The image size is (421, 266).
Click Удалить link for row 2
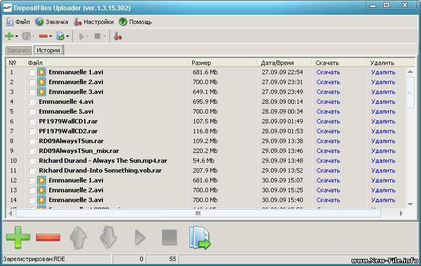pyautogui.click(x=383, y=82)
